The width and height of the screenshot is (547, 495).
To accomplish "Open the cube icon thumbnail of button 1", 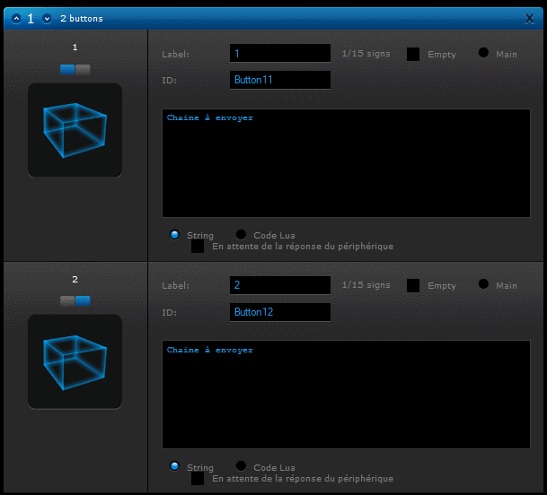I will click(x=75, y=130).
